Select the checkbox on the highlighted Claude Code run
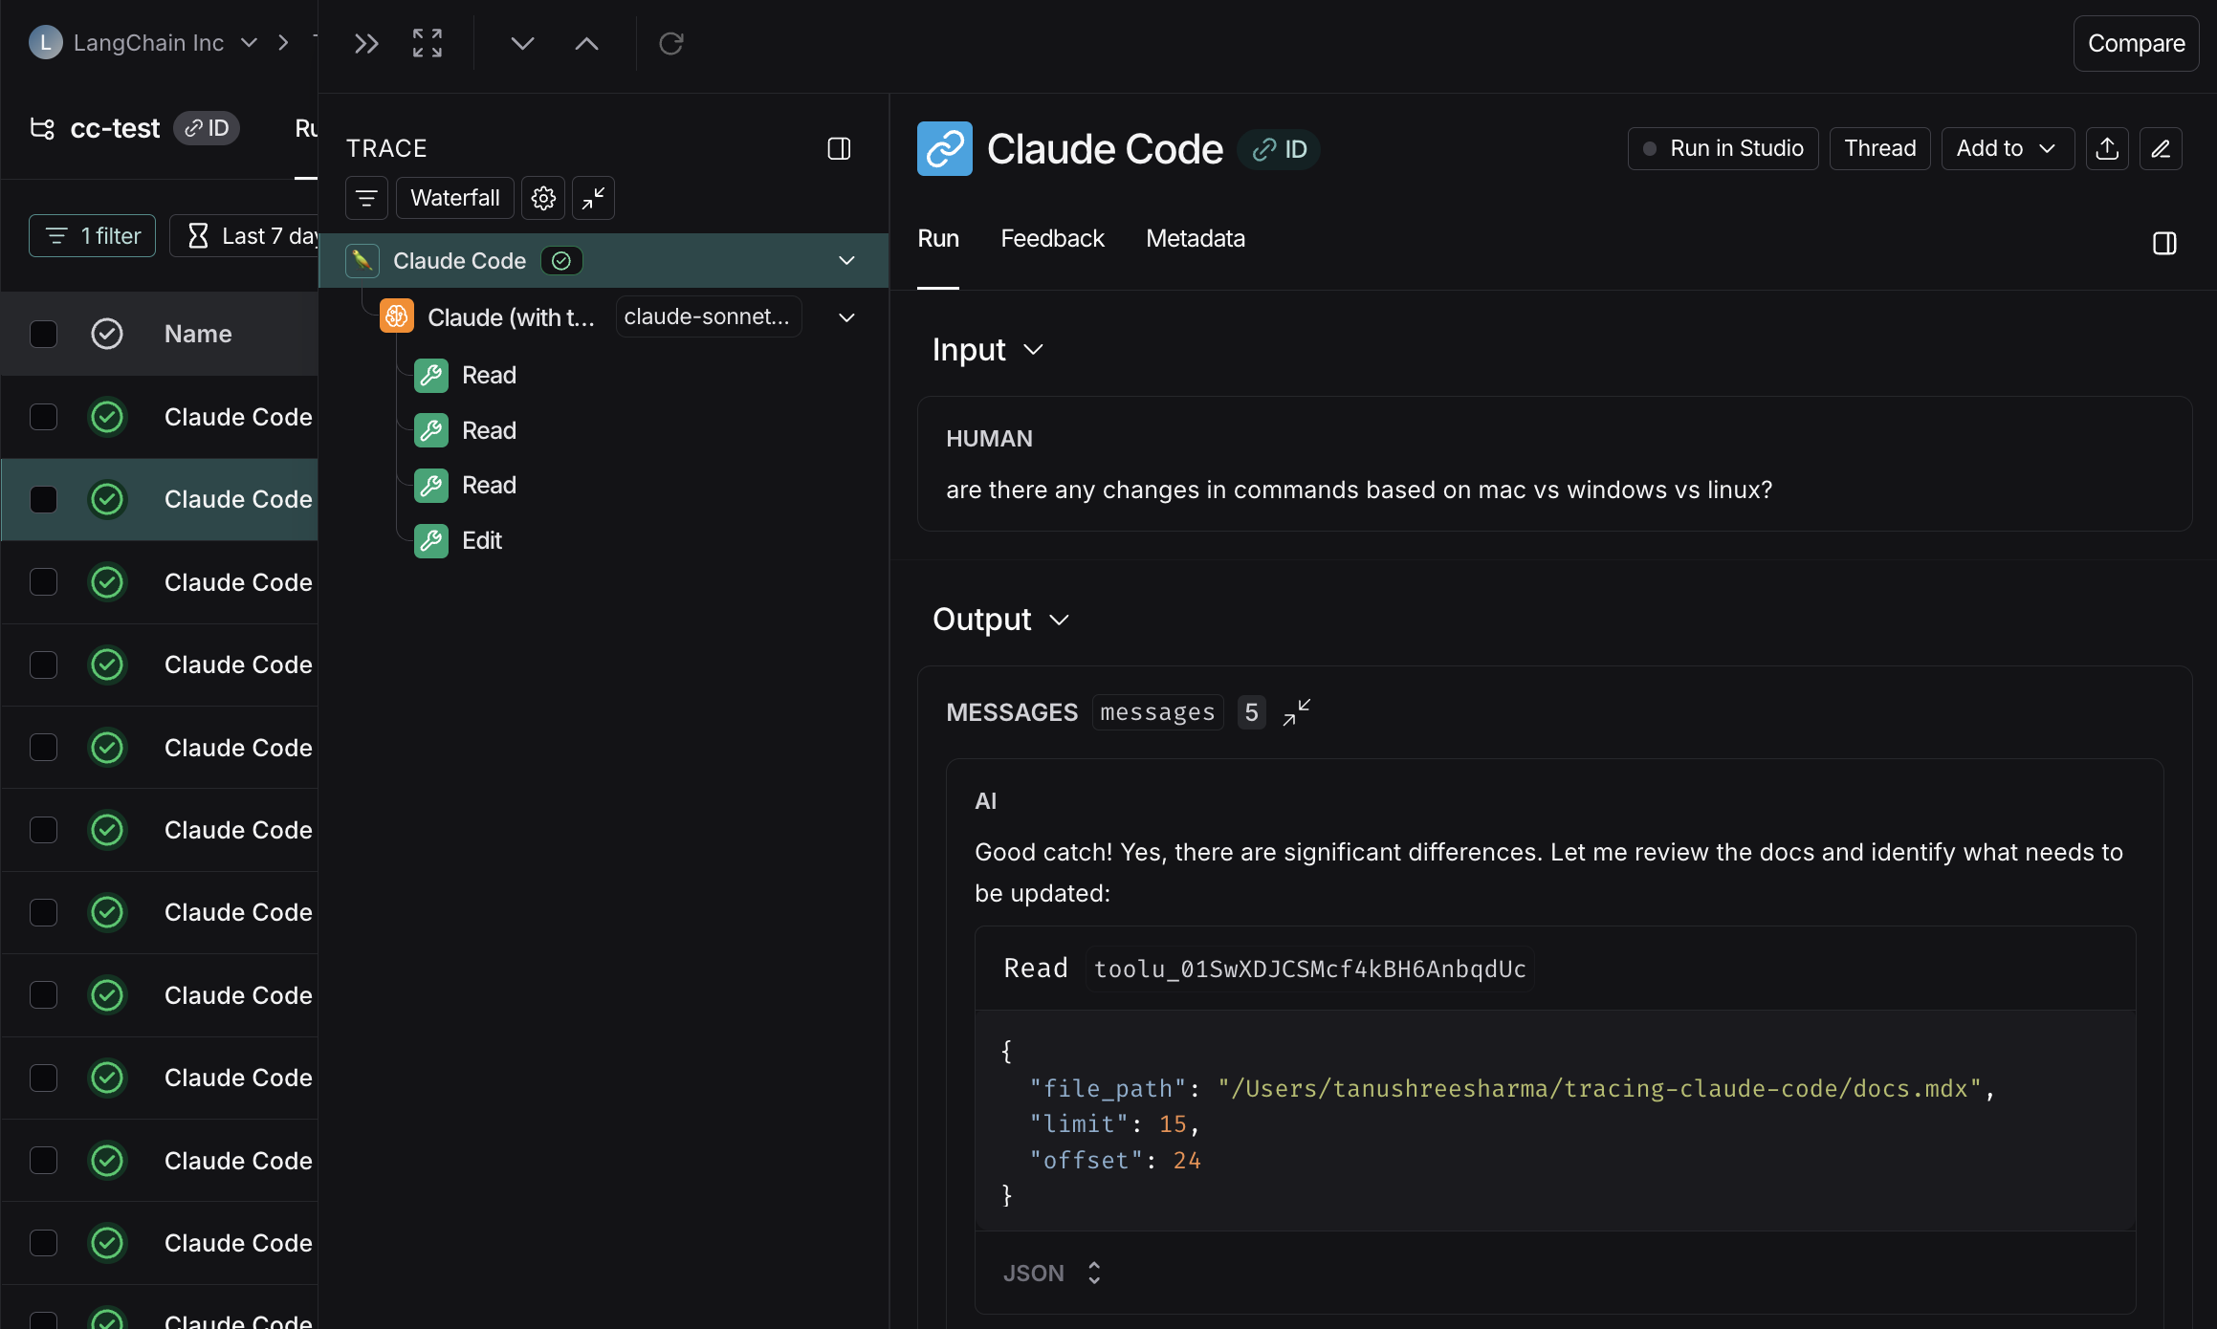The height and width of the screenshot is (1329, 2217). (44, 499)
